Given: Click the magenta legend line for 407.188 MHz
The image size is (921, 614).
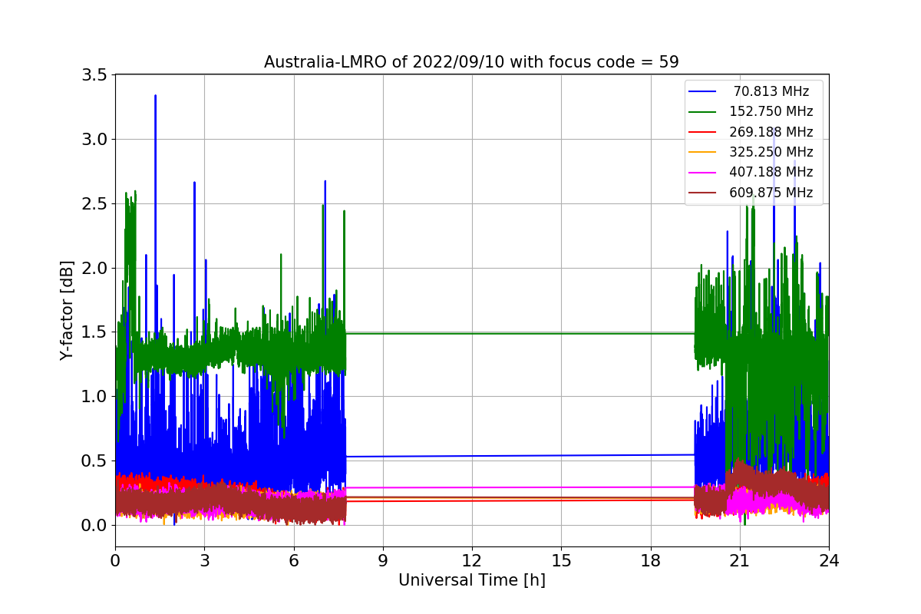Looking at the screenshot, I should [703, 173].
